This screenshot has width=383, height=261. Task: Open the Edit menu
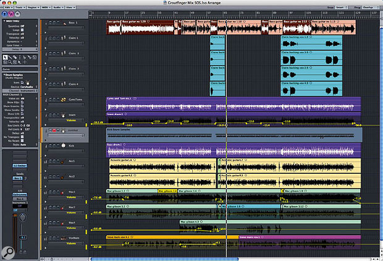point(9,7)
